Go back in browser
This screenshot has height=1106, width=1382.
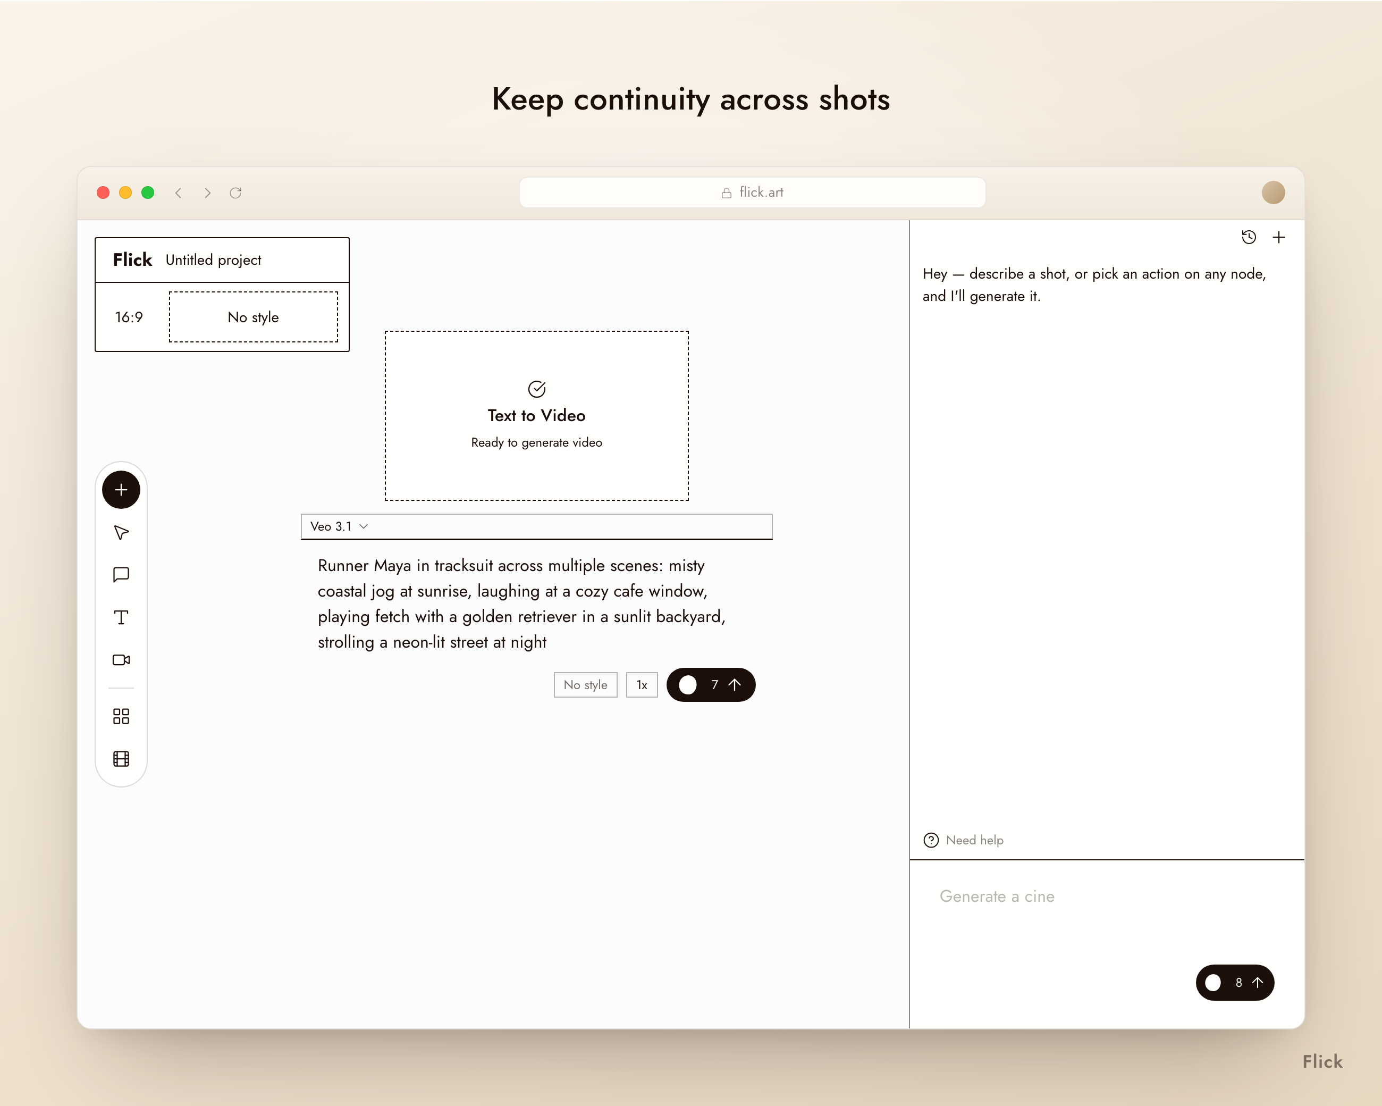coord(179,192)
